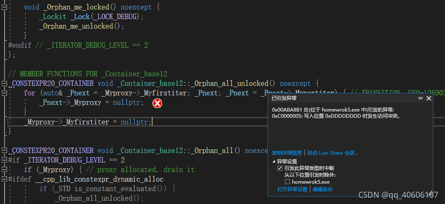Click the _Lockit _Lock(_LOCK_DEBUG); code line
The image size is (445, 204).
pos(91,17)
